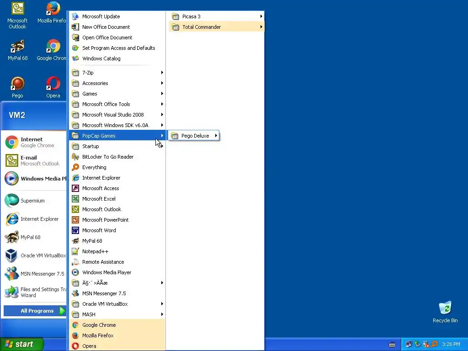Viewport: 468px width, 351px height.
Task: Click Microsoft Outlook icon in All Programs list
Action: [x=75, y=209]
